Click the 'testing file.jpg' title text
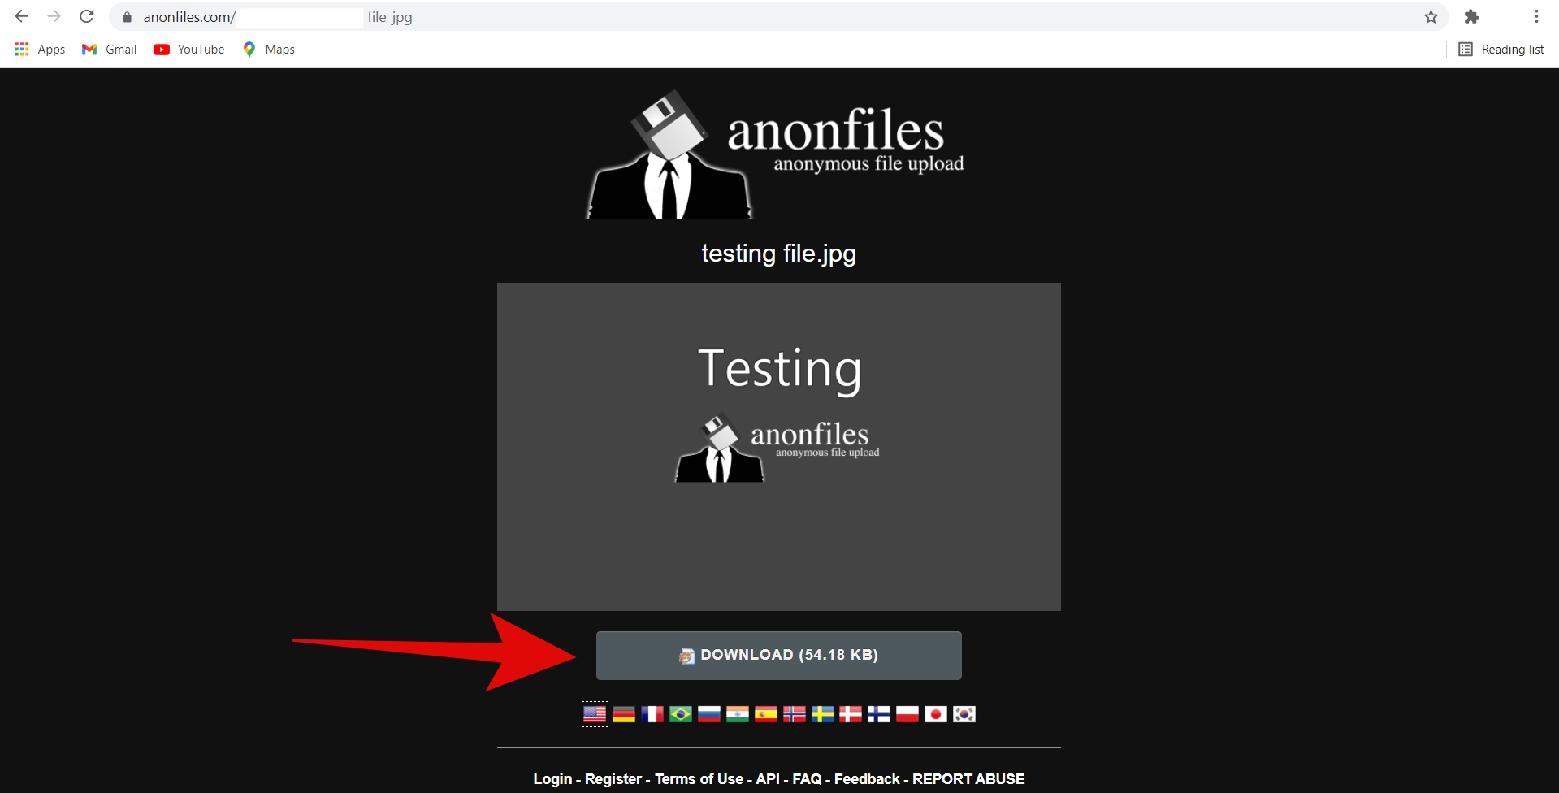 pyautogui.click(x=779, y=253)
